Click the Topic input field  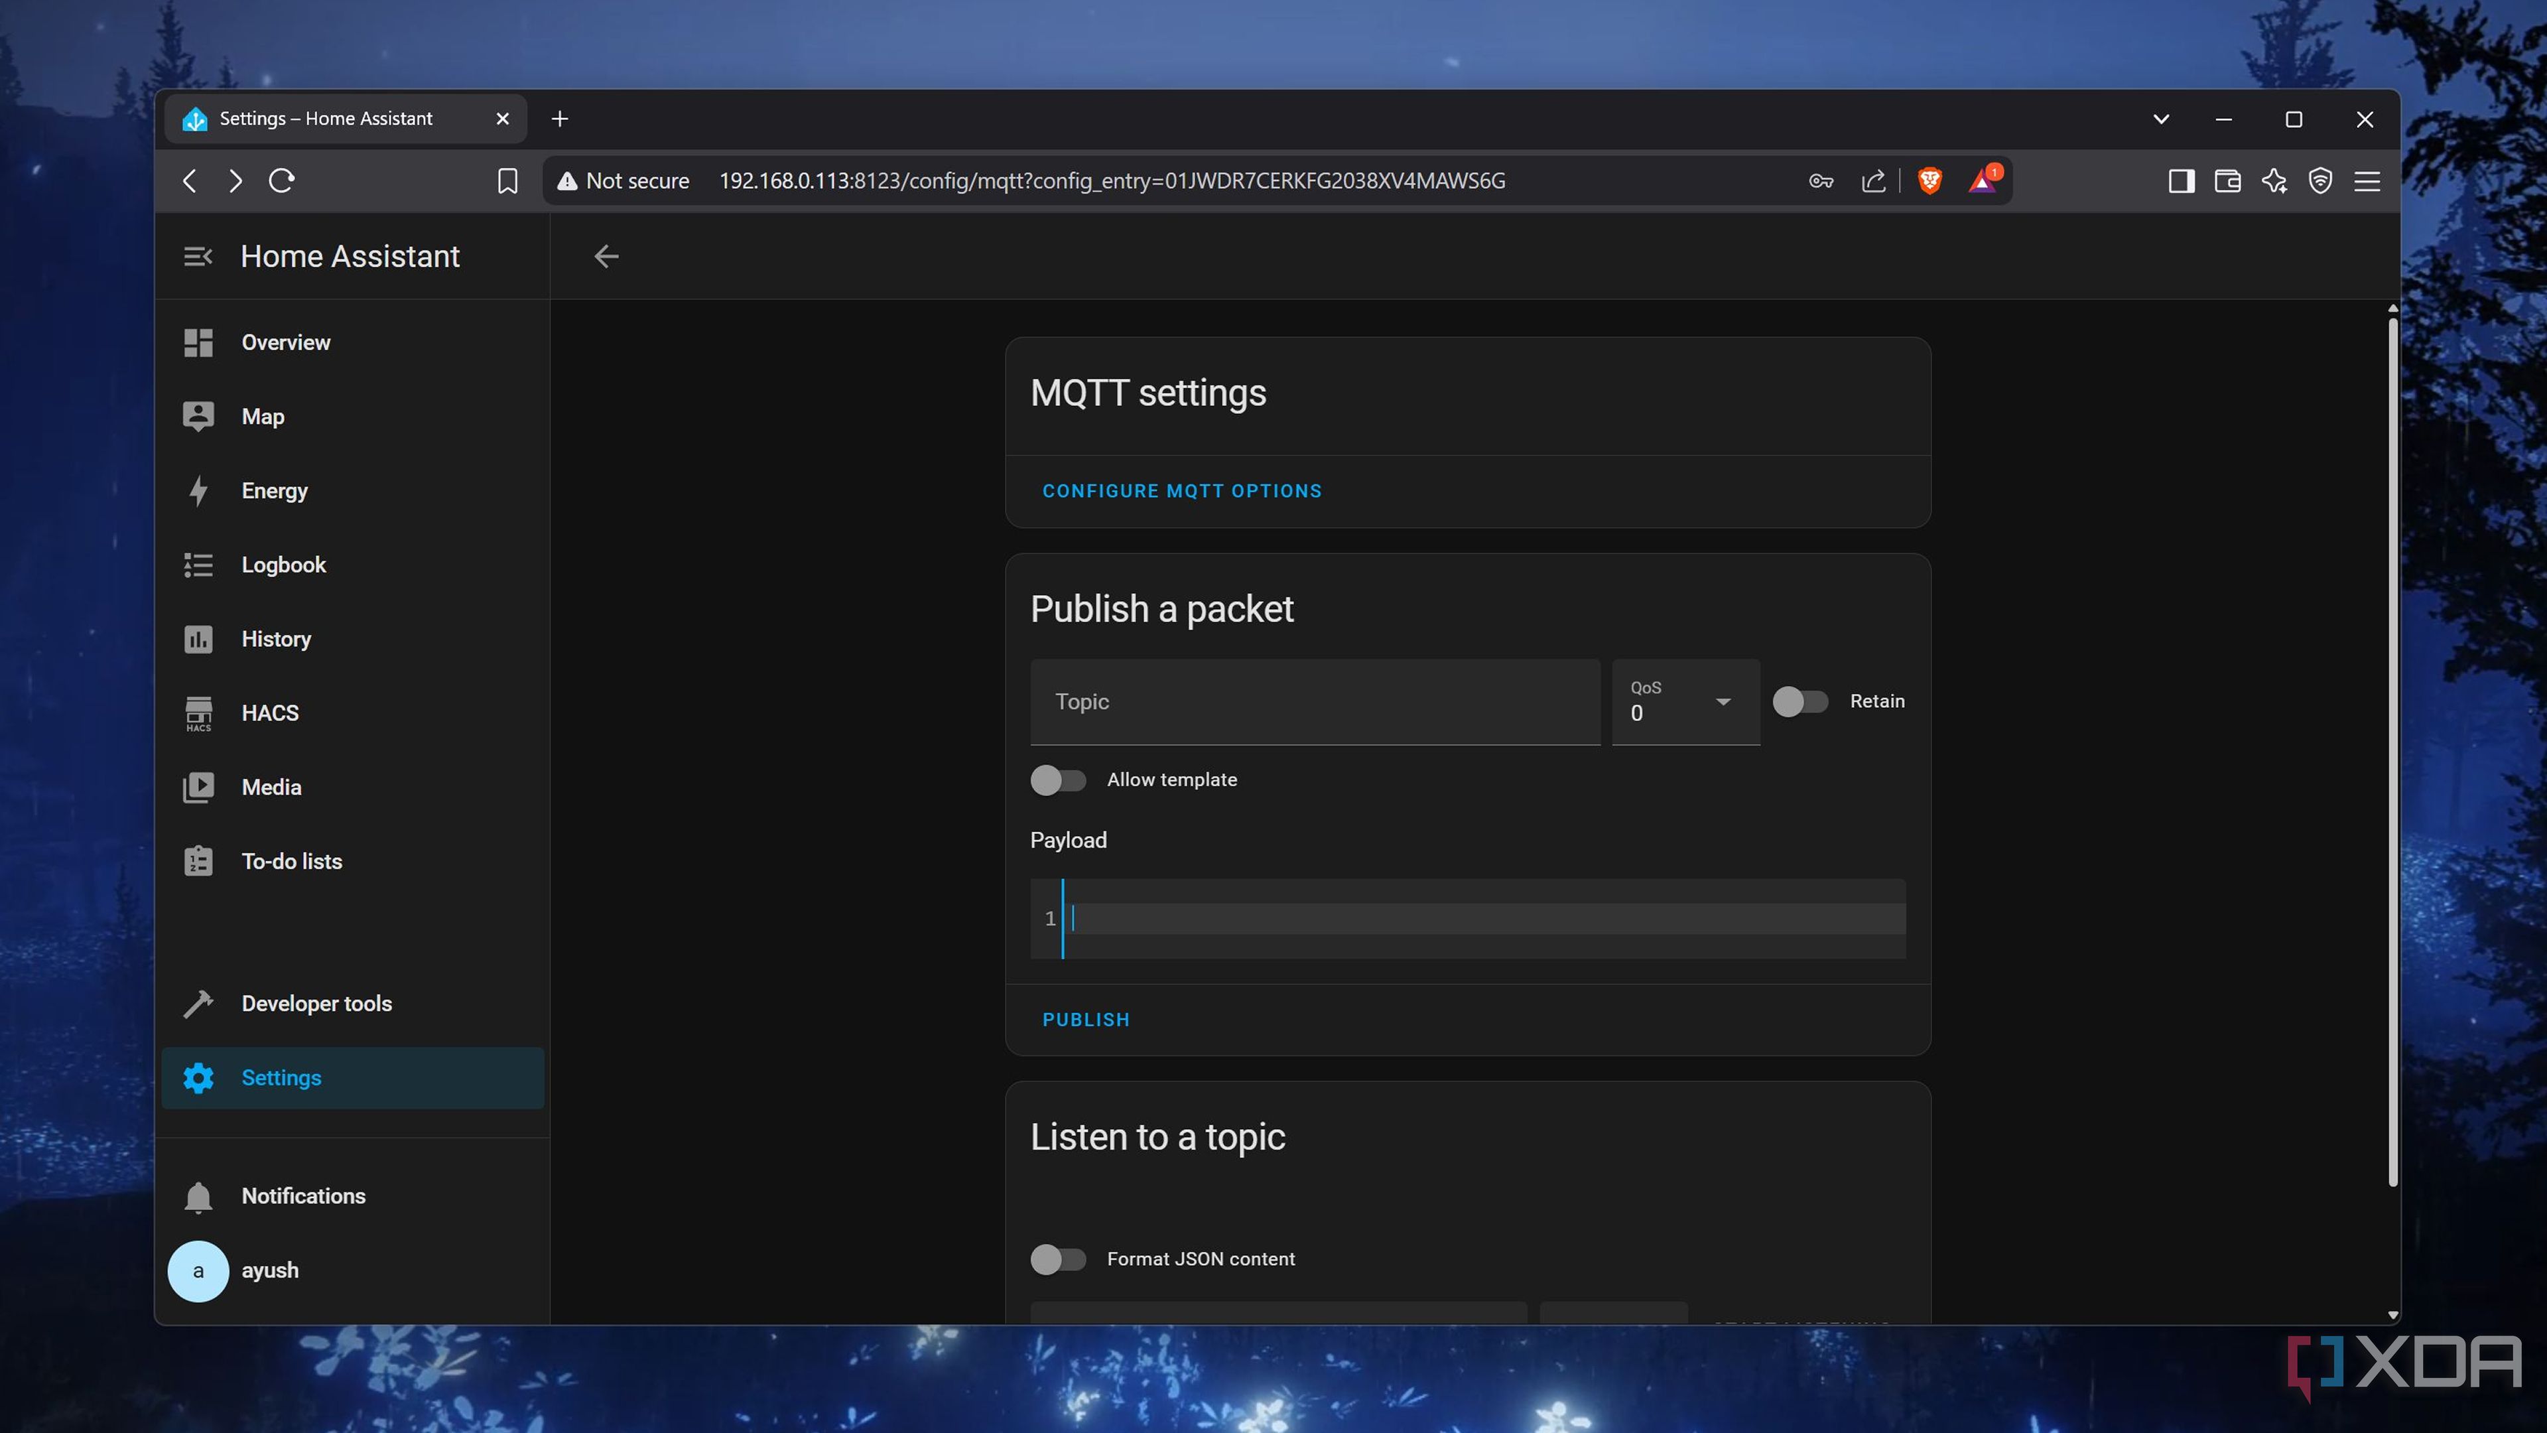[x=1315, y=702]
